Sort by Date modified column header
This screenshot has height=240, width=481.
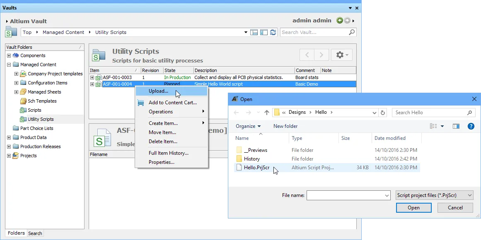tap(396, 138)
